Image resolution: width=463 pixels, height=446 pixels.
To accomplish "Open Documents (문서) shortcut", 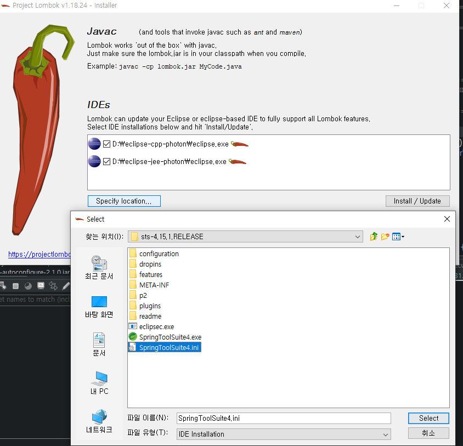I will click(x=99, y=345).
